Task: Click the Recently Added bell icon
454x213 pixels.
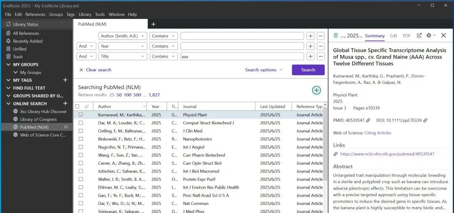Action: (8, 41)
